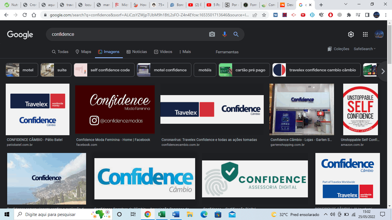
Task: Open large blue Confidence Câmbio logo image
Action: (145, 179)
